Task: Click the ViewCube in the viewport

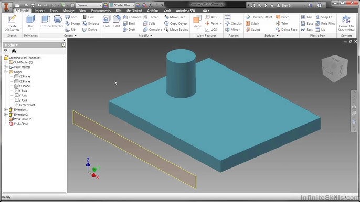Action: [x=334, y=68]
